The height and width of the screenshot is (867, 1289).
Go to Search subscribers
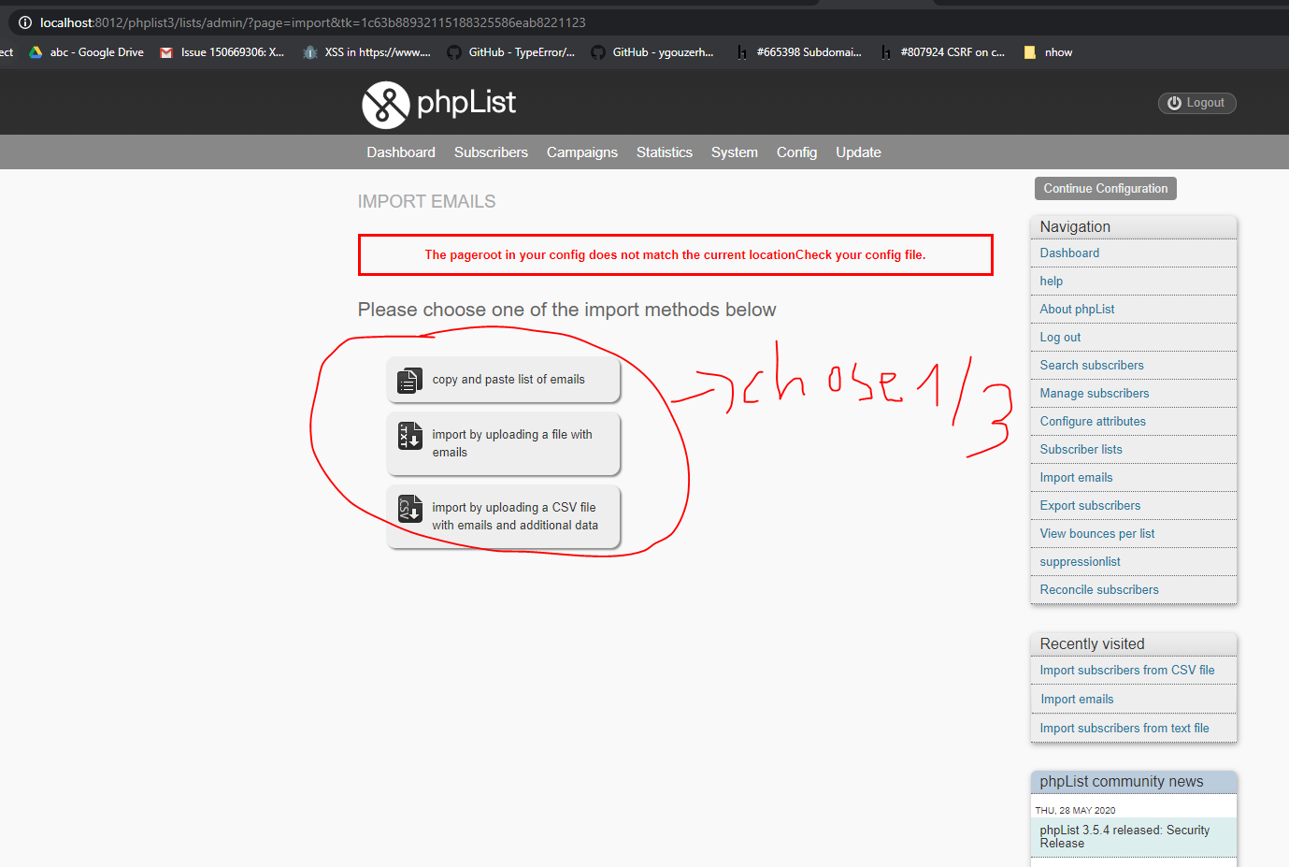pyautogui.click(x=1092, y=366)
